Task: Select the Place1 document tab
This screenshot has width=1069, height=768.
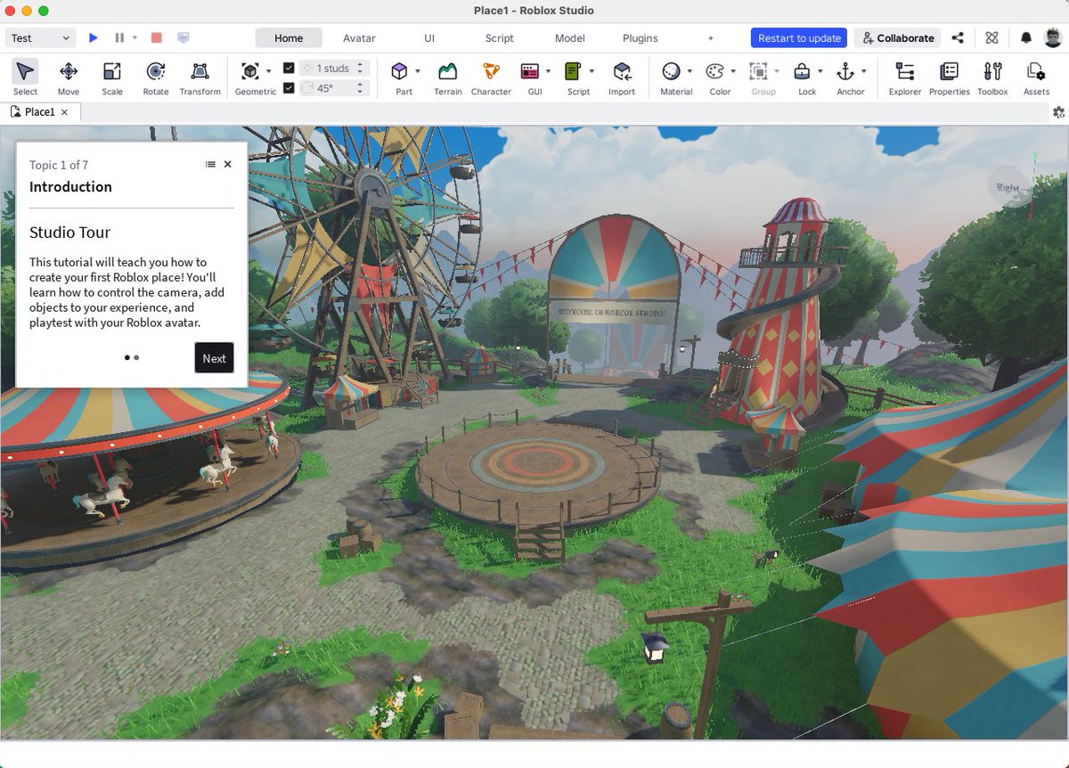Action: [x=40, y=112]
